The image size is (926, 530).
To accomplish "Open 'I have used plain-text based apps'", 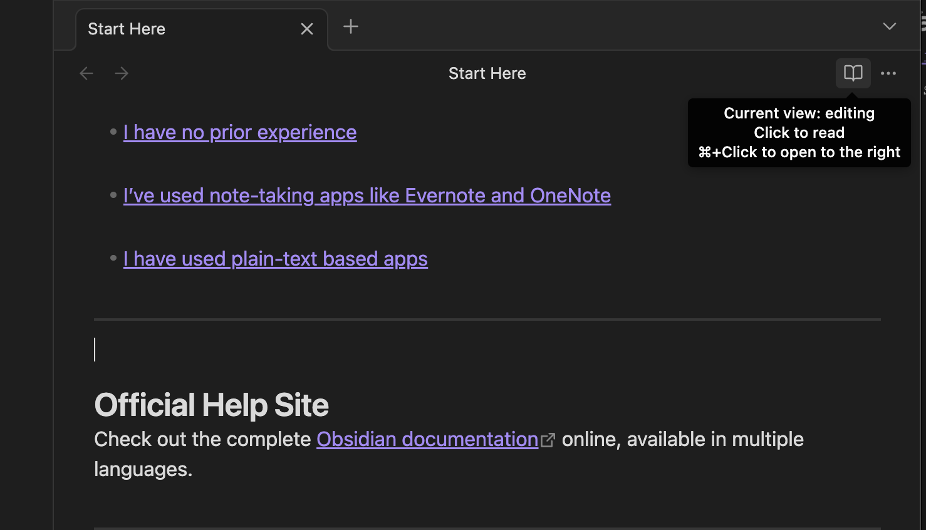I will click(276, 258).
